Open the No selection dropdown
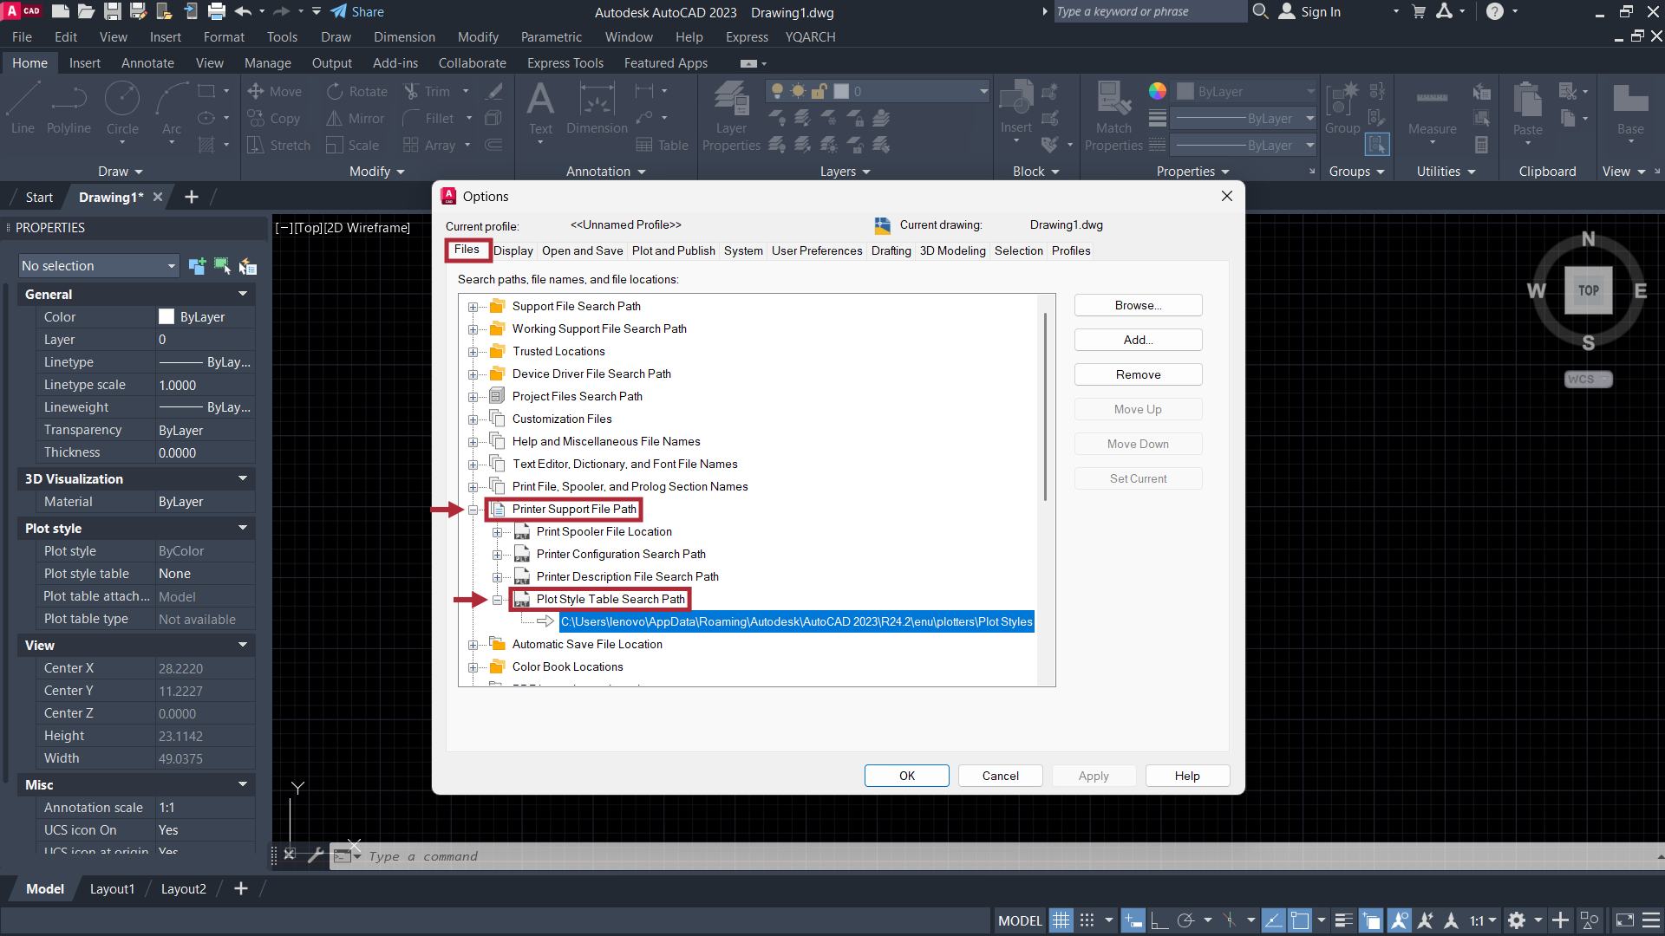Screen dimensions: 1665x936 pos(99,266)
